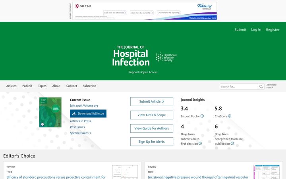Click the Journal Insights heading
This screenshot has height=179, width=286.
pyautogui.click(x=193, y=100)
